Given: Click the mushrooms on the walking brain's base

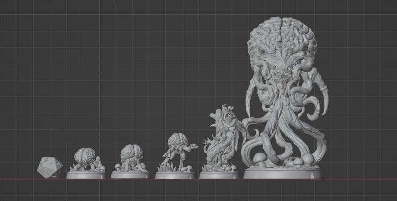Looking at the screenshot, I should [187, 169].
